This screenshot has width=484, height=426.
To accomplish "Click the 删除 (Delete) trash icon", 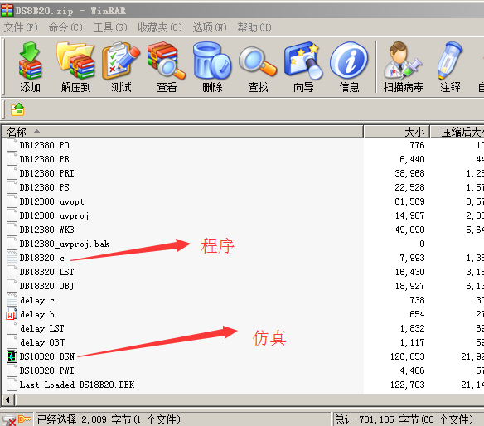I will click(x=212, y=66).
